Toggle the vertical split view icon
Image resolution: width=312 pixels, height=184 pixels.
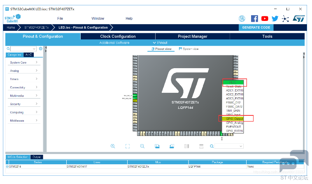tap(186, 146)
